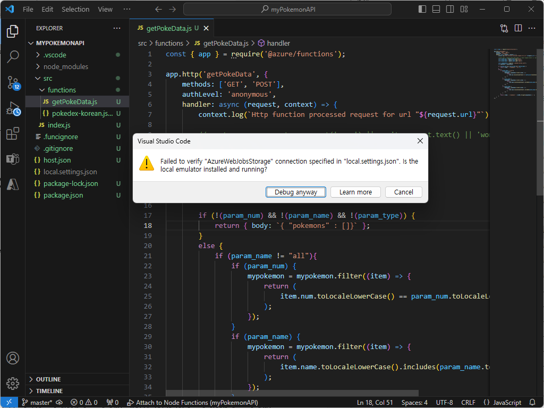Click the editor horizontal scrollbar
544x408 pixels.
coord(292,393)
